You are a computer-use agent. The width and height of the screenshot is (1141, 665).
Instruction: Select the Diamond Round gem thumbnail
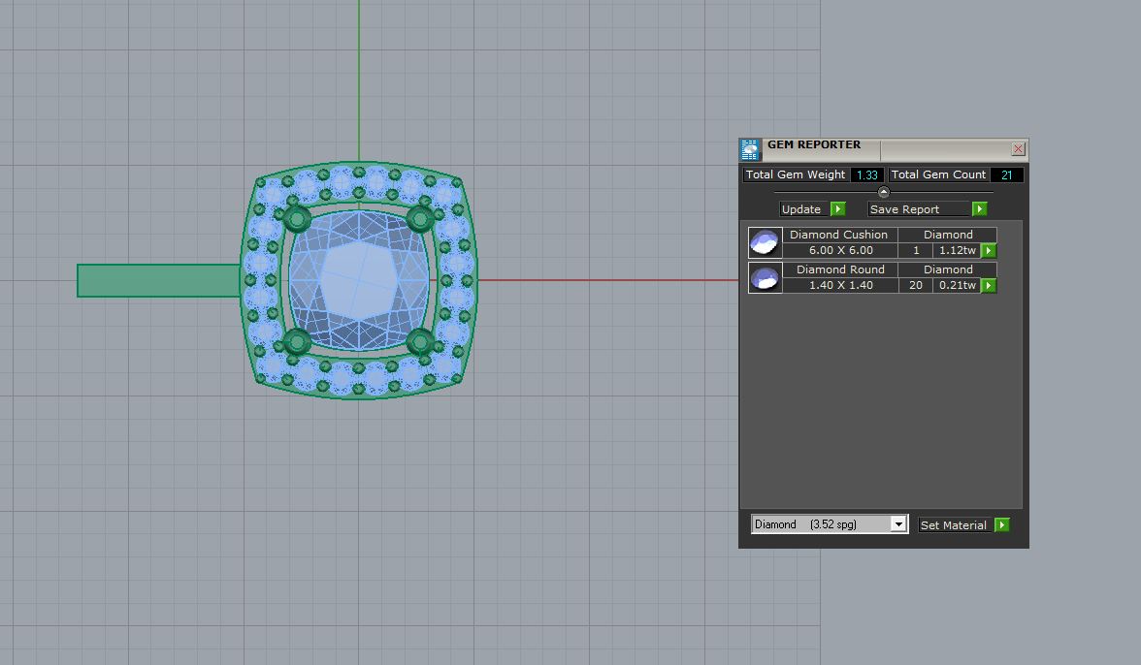[x=765, y=277]
